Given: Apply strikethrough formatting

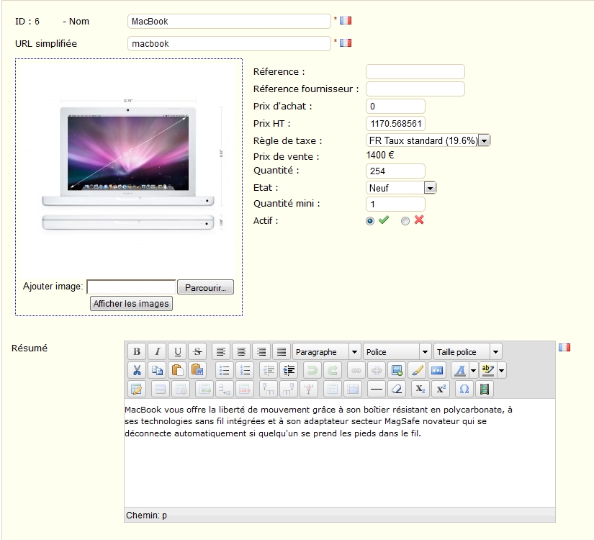Looking at the screenshot, I should coord(197,351).
